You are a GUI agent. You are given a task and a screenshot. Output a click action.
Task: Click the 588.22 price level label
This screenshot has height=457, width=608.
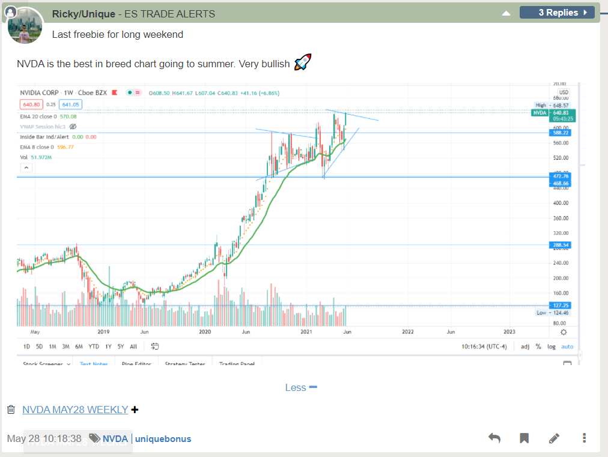pyautogui.click(x=560, y=133)
